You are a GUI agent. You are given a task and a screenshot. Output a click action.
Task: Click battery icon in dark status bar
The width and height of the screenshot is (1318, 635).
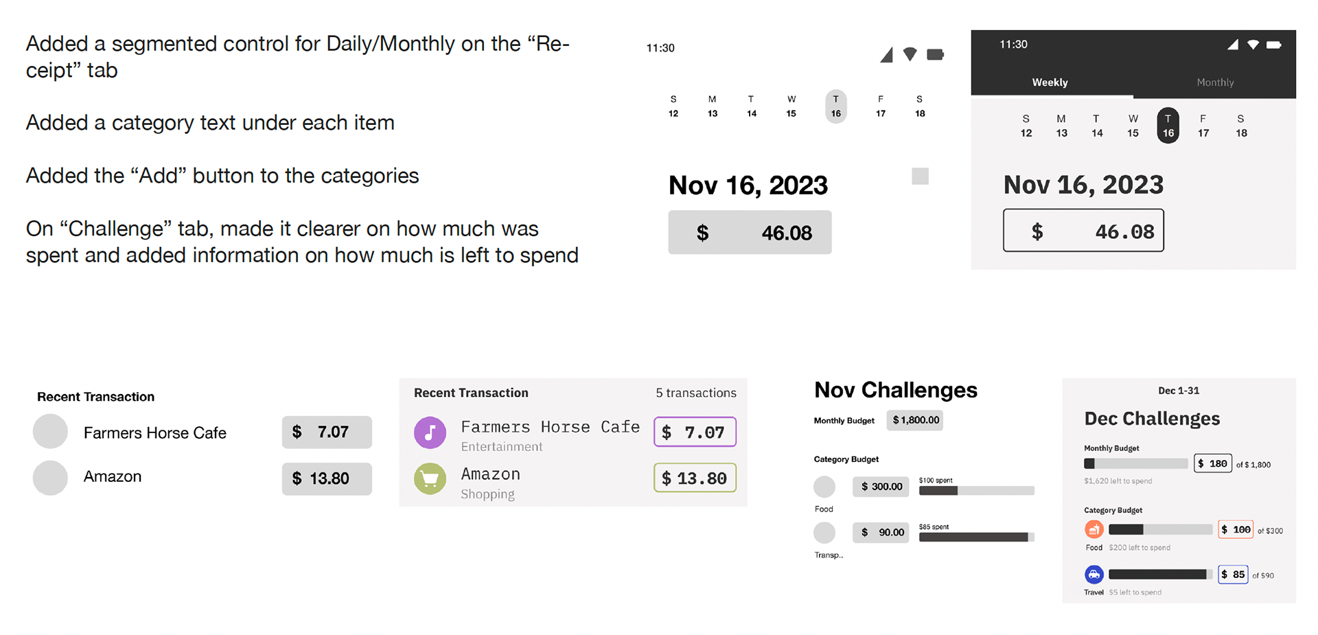[1273, 45]
